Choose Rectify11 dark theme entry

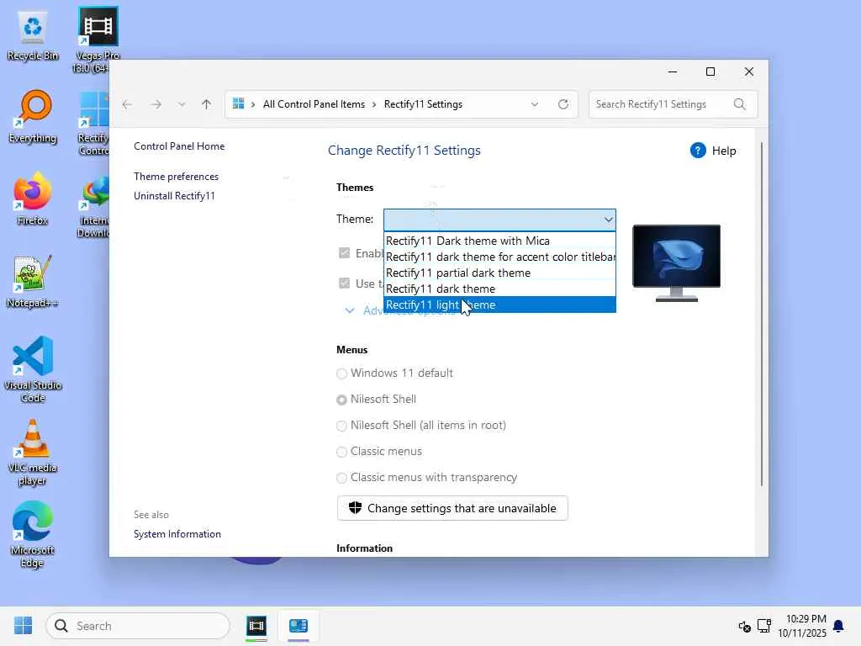pyautogui.click(x=499, y=289)
